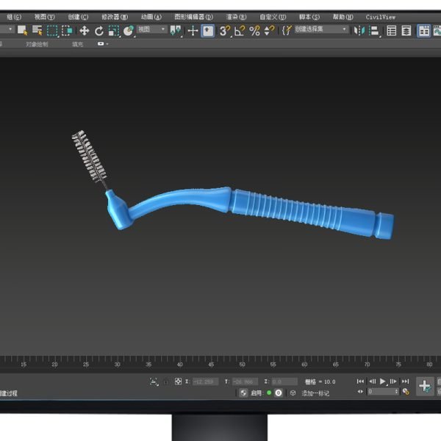Toggle the Layer Explorer icon
Image resolution: width=441 pixels, height=441 pixels.
(406, 31)
